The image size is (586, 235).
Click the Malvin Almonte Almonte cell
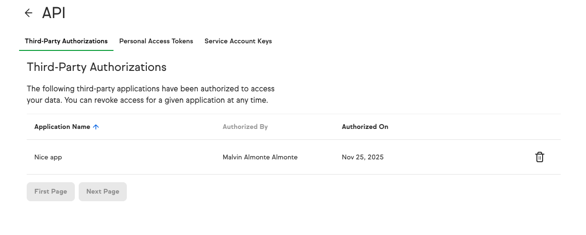tap(260, 157)
